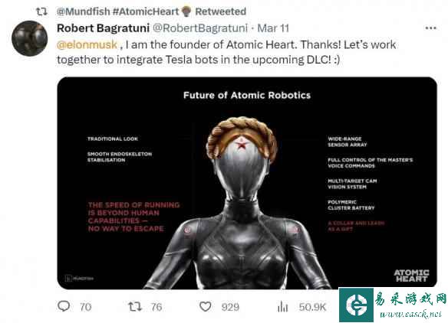Retweet using the retweet arrows icon
448x323 pixels.
(135, 307)
